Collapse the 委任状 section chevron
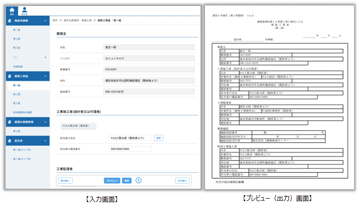The height and width of the screenshot is (207, 359). (x=46, y=140)
